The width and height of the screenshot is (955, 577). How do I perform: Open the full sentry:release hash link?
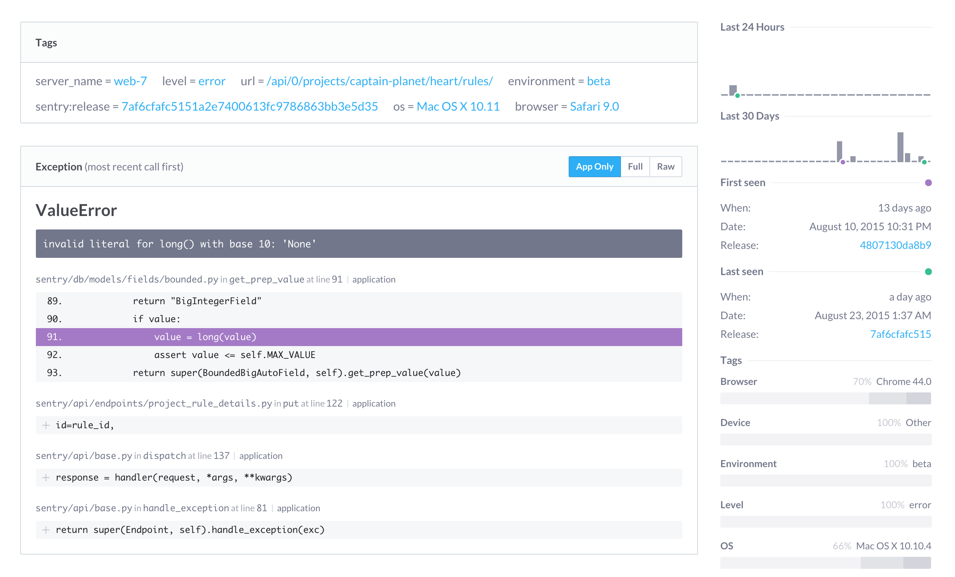coord(250,107)
